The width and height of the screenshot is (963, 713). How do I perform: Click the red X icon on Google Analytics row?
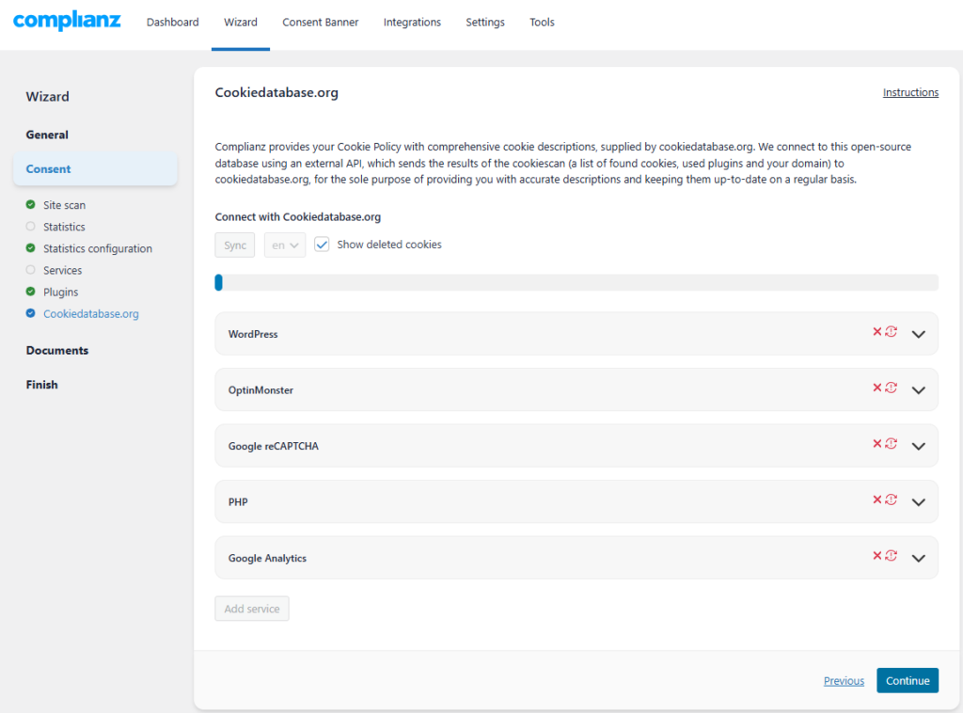(877, 555)
